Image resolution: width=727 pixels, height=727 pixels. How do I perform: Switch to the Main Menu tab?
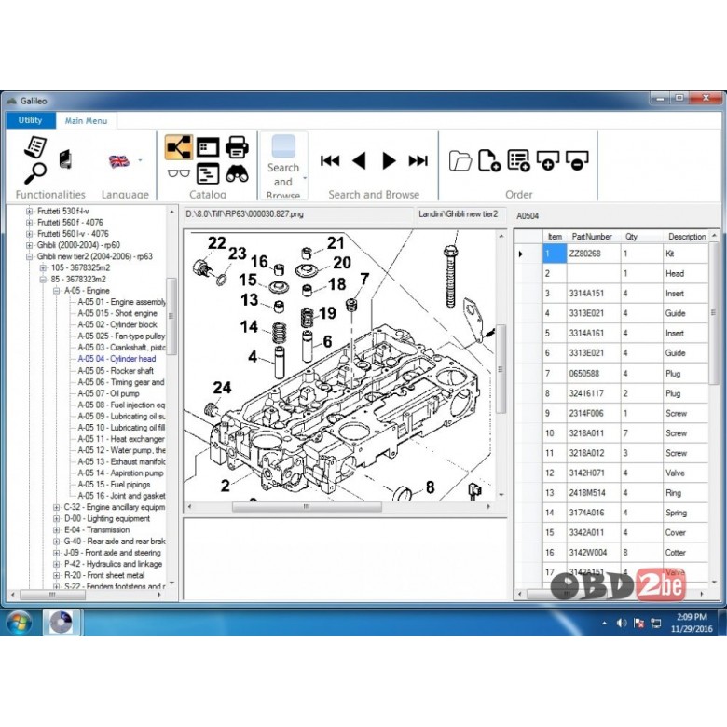coord(86,120)
